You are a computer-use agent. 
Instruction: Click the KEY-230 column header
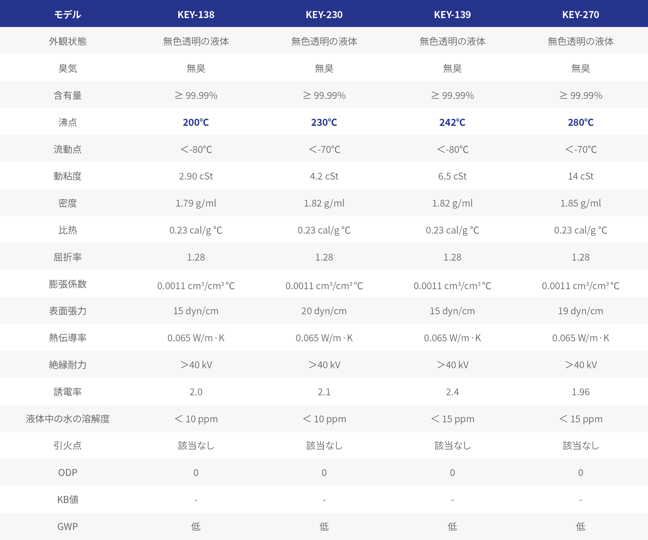pyautogui.click(x=324, y=15)
